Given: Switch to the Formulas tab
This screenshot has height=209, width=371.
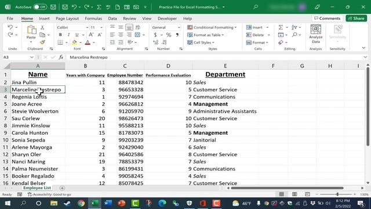Looking at the screenshot, I should point(93,18).
